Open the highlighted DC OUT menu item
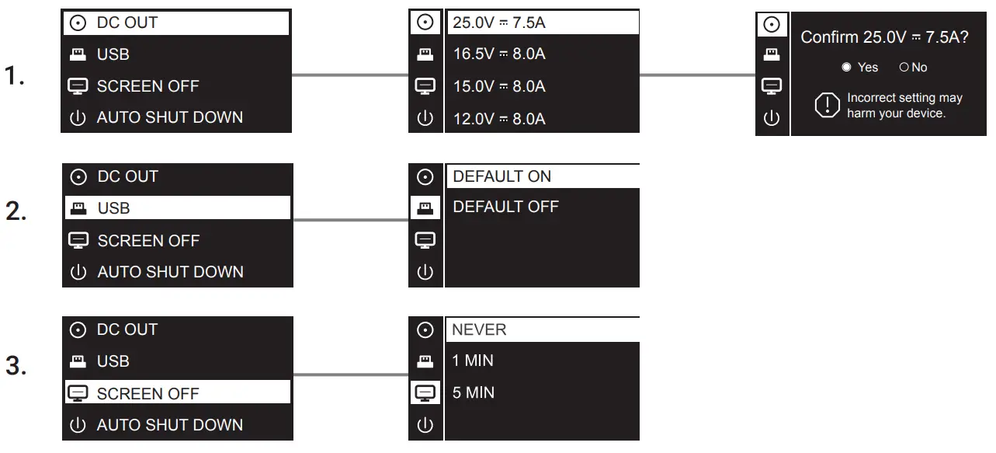 (x=175, y=23)
